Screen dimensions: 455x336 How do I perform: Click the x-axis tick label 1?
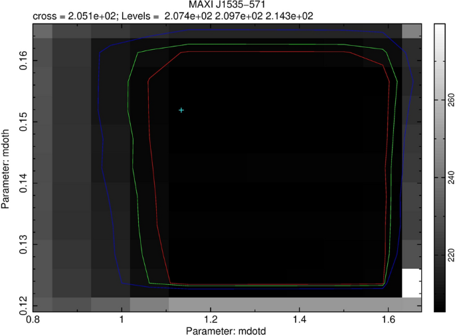[x=122, y=320]
